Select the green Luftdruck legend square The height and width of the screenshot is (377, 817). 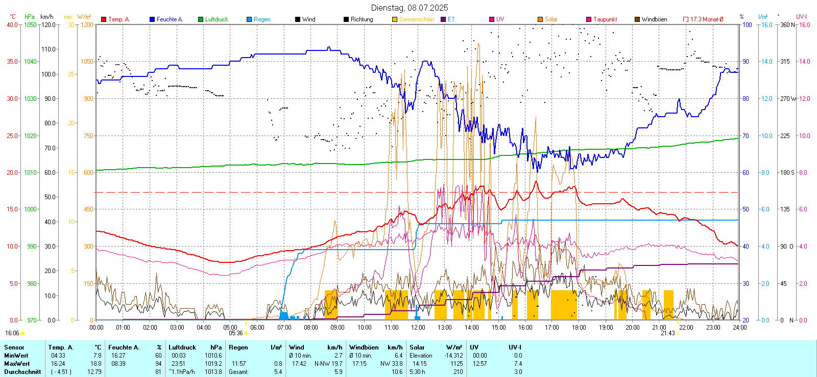(x=201, y=19)
